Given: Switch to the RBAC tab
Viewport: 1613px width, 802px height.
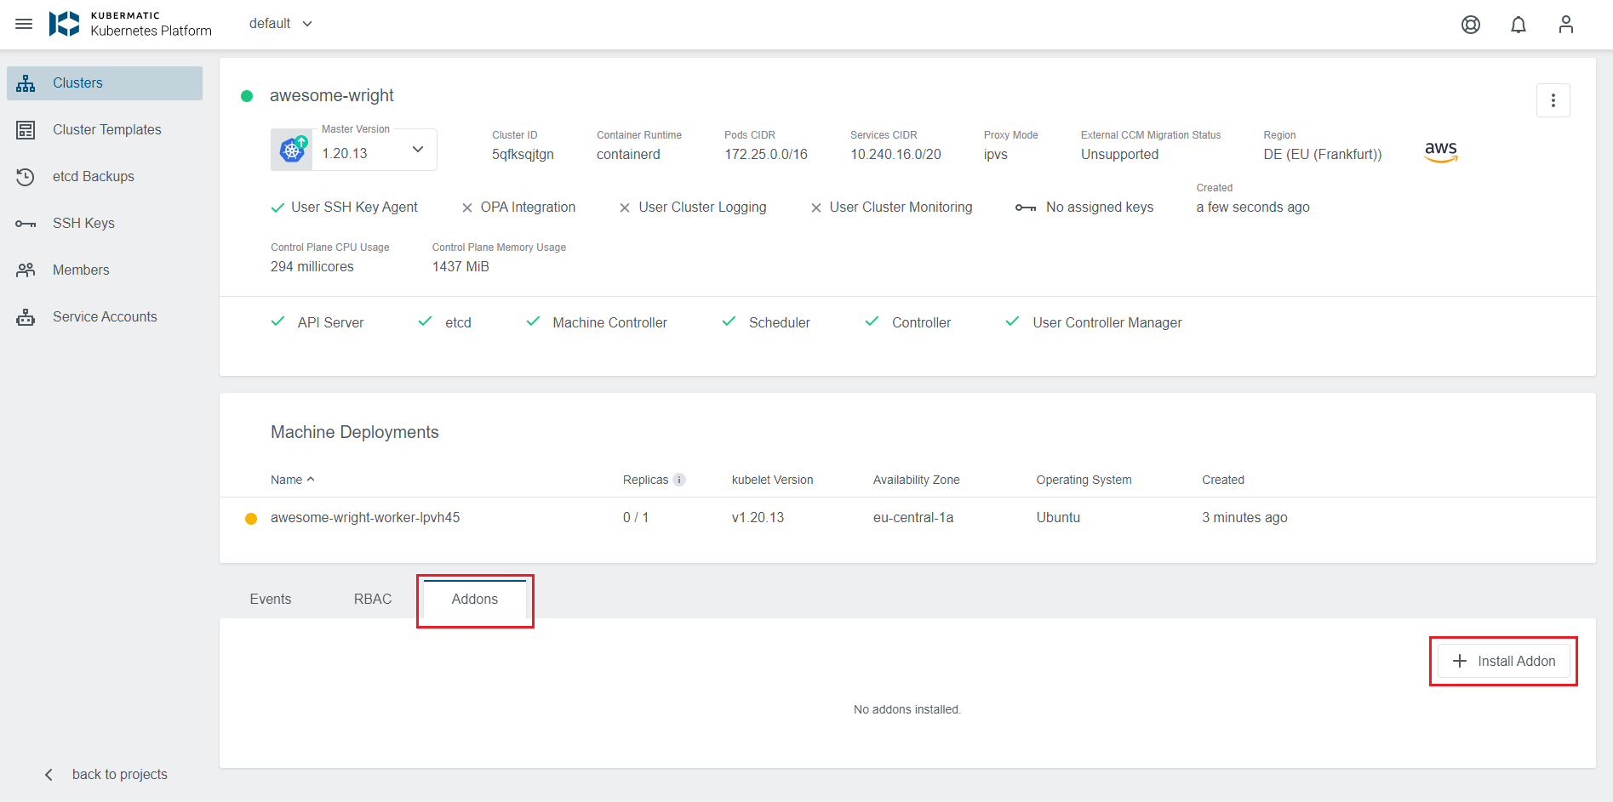Looking at the screenshot, I should pos(373,599).
